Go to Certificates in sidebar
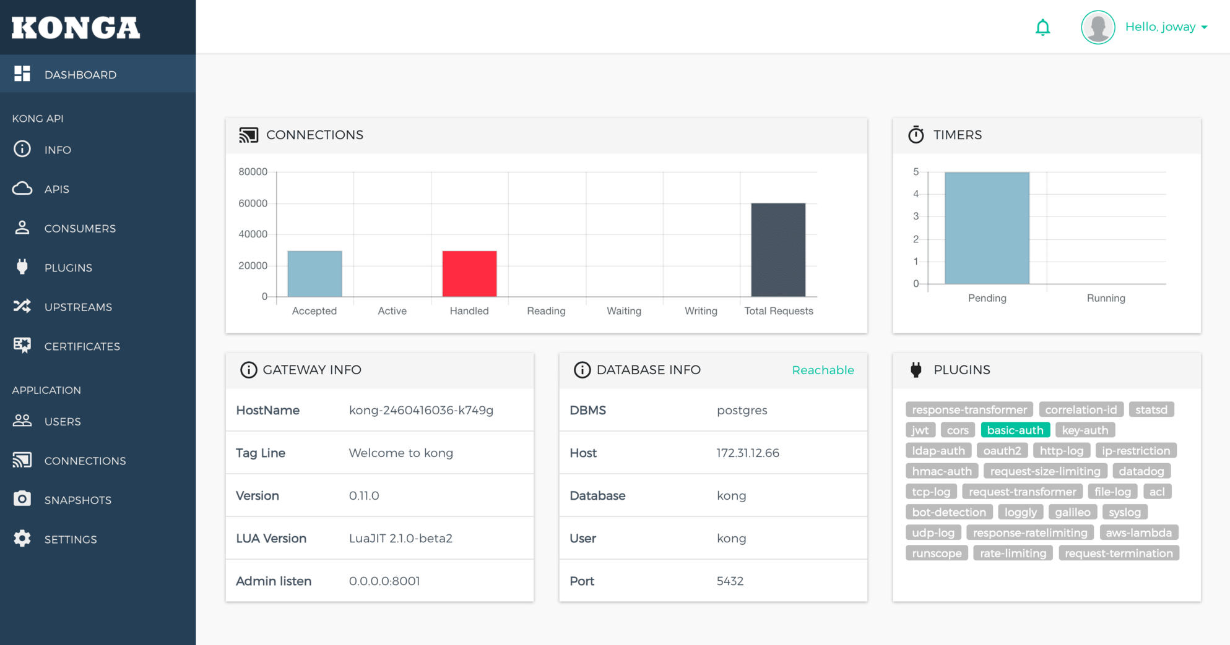1230x645 pixels. coord(98,346)
